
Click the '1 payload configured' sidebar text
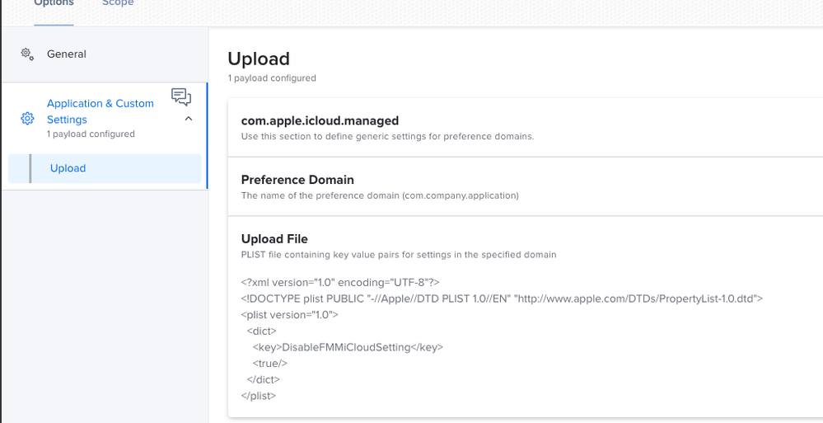tap(91, 134)
